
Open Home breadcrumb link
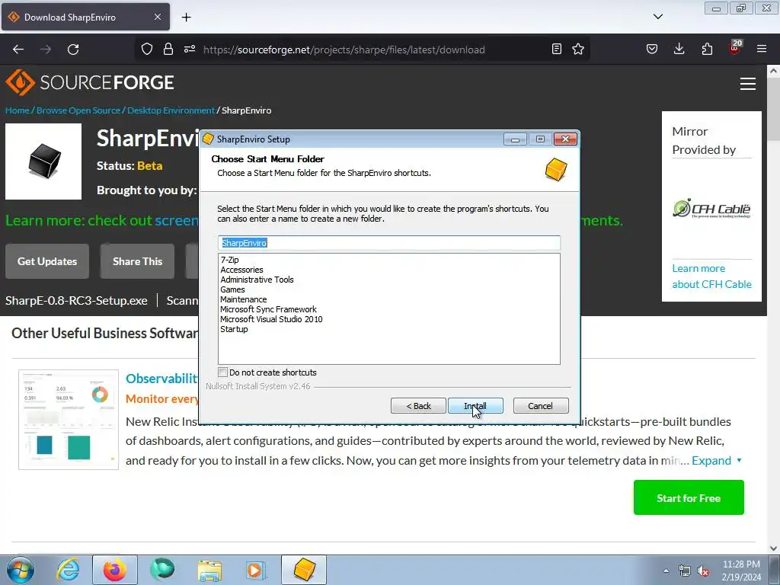(x=18, y=110)
